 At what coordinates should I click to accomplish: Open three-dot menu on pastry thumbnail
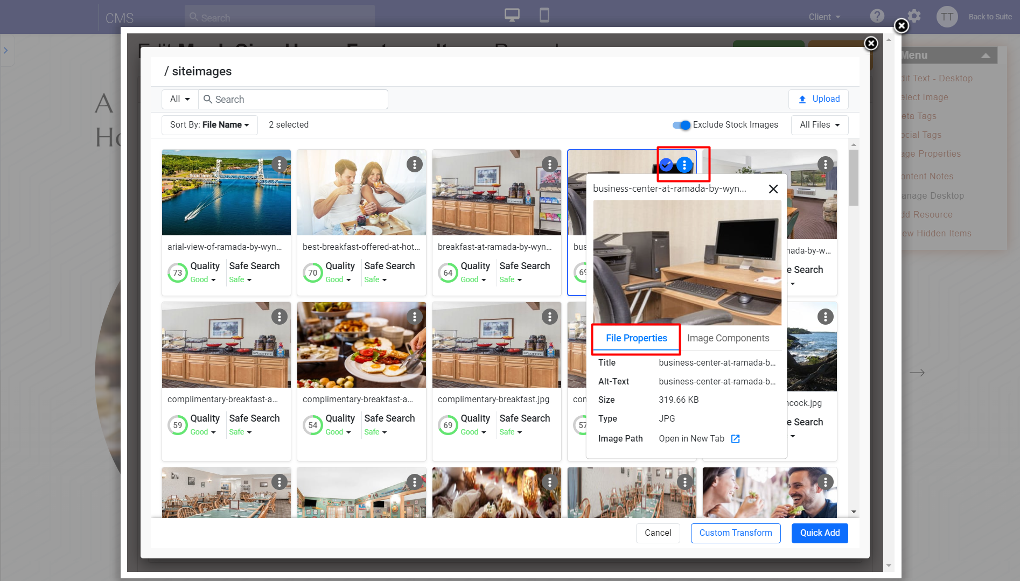coord(550,482)
